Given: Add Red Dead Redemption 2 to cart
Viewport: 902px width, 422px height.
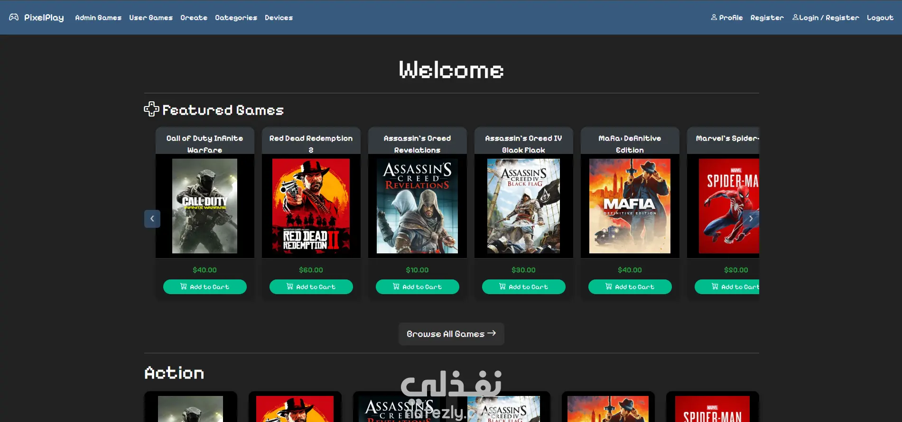Looking at the screenshot, I should (x=311, y=287).
